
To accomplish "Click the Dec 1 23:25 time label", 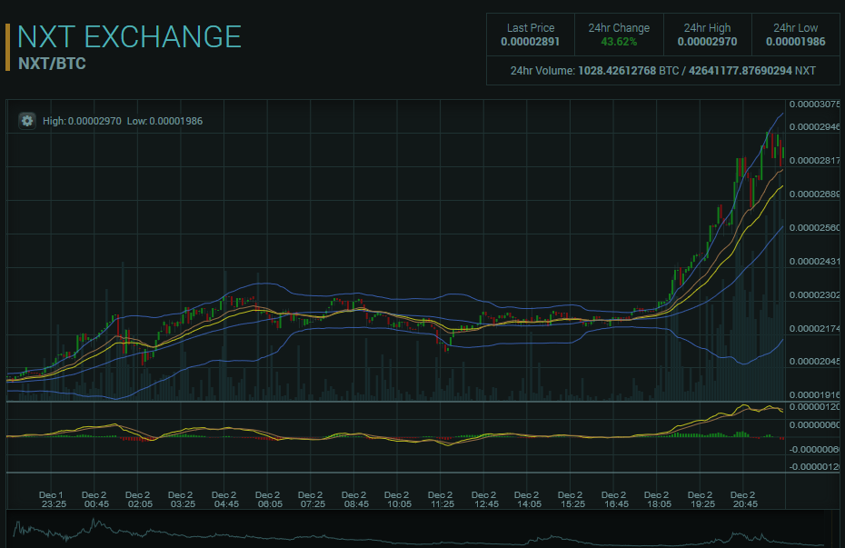I will (52, 499).
